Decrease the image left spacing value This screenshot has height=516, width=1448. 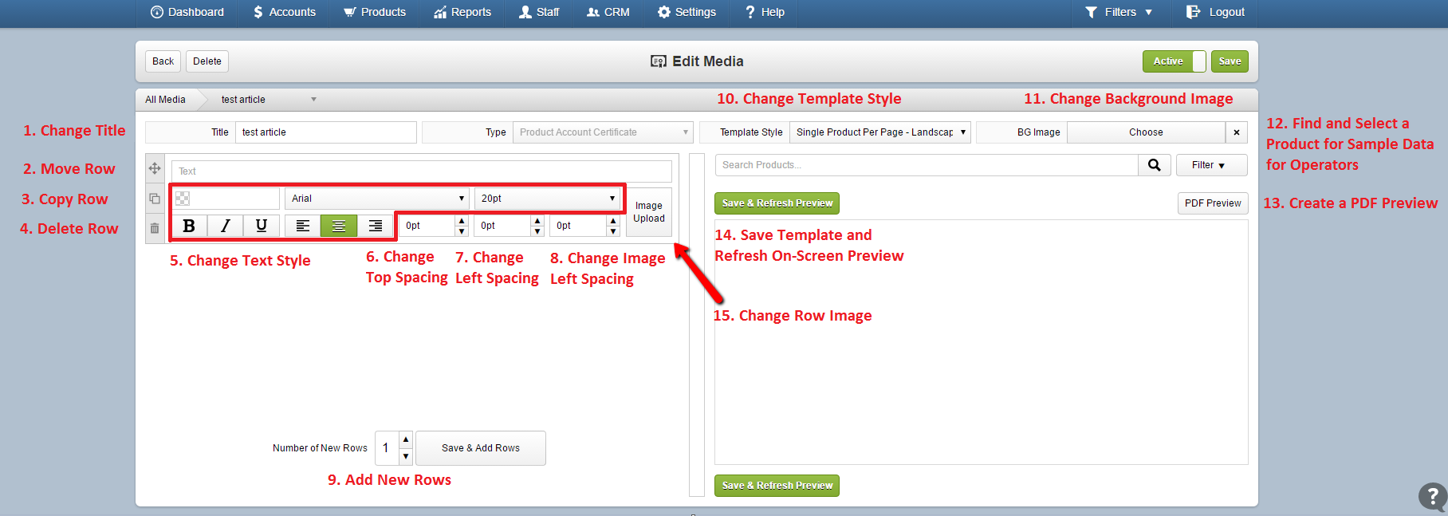tap(613, 231)
